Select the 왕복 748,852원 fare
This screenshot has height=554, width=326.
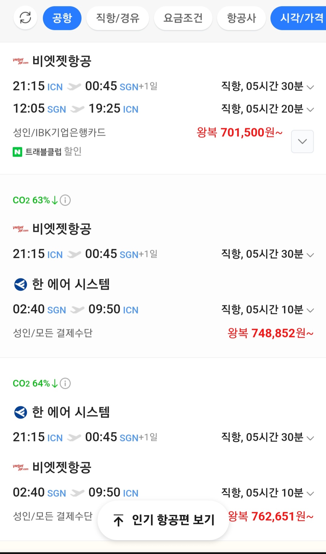coord(270,333)
